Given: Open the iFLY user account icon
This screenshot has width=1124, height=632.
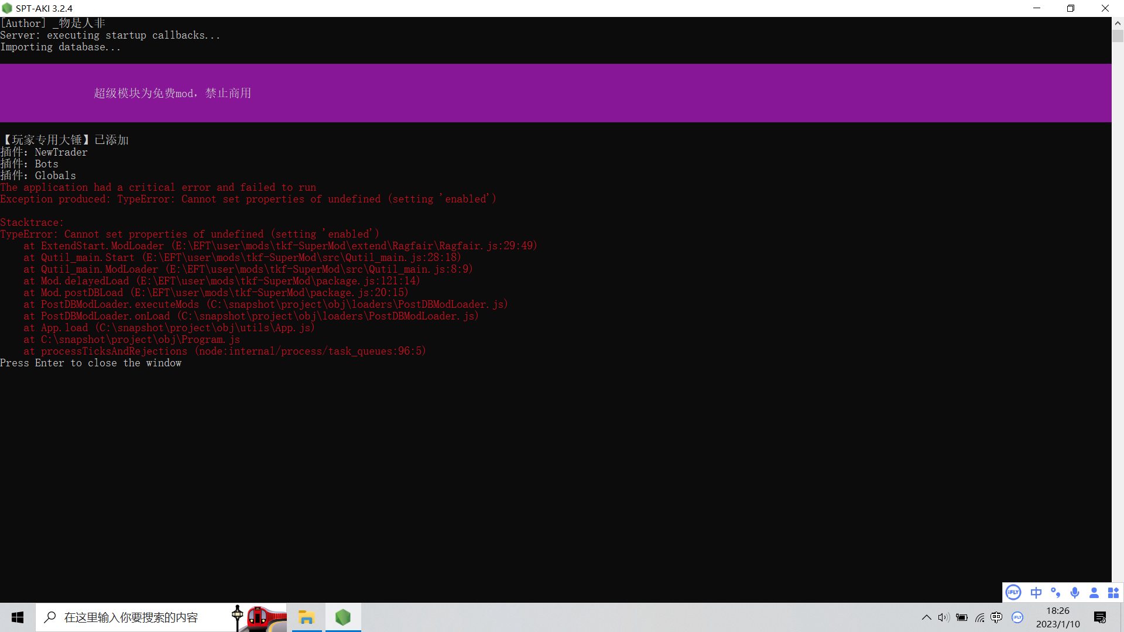Looking at the screenshot, I should pyautogui.click(x=1094, y=592).
